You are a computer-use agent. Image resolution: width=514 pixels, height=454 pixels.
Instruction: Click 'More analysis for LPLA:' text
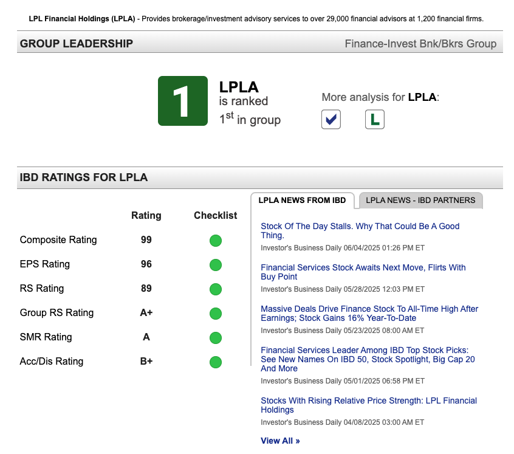(380, 97)
